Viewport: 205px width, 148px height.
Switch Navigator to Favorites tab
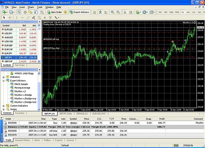pyautogui.click(x=20, y=113)
